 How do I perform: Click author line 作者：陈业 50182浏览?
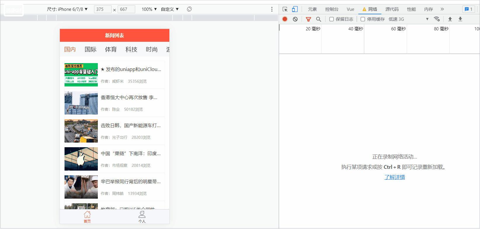tap(122, 109)
